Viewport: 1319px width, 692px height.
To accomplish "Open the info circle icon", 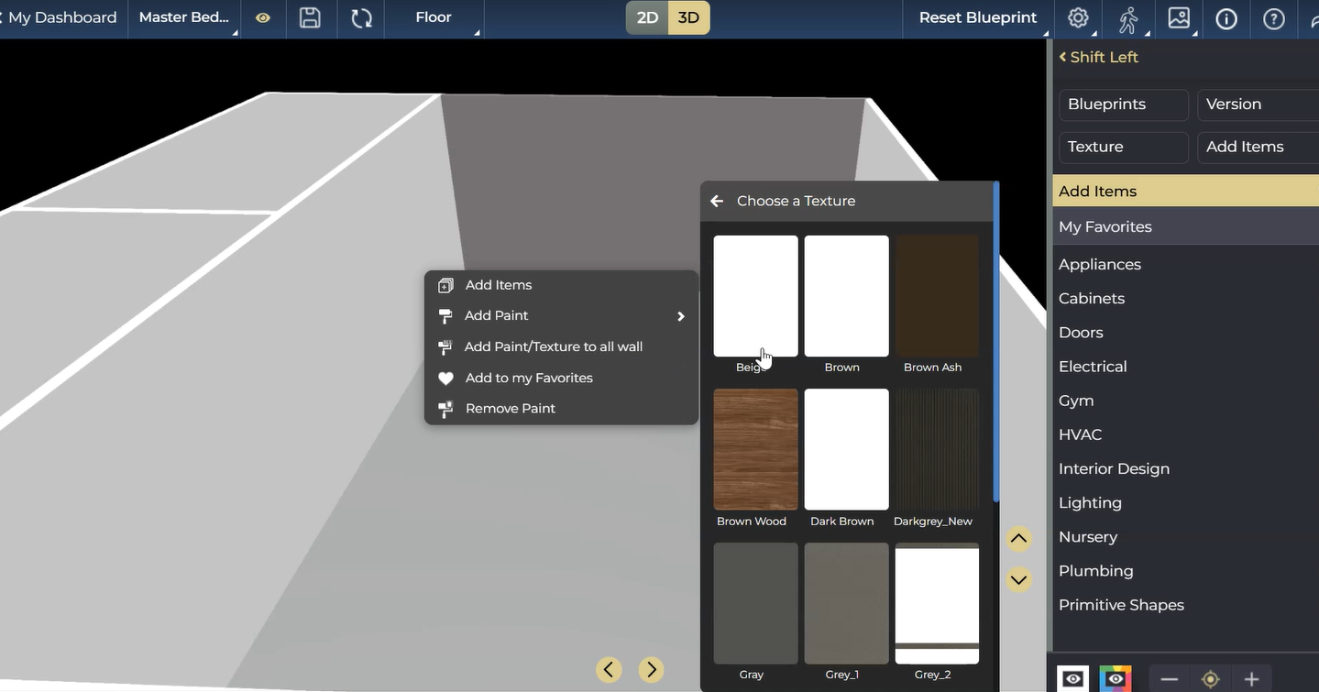I will [x=1226, y=18].
